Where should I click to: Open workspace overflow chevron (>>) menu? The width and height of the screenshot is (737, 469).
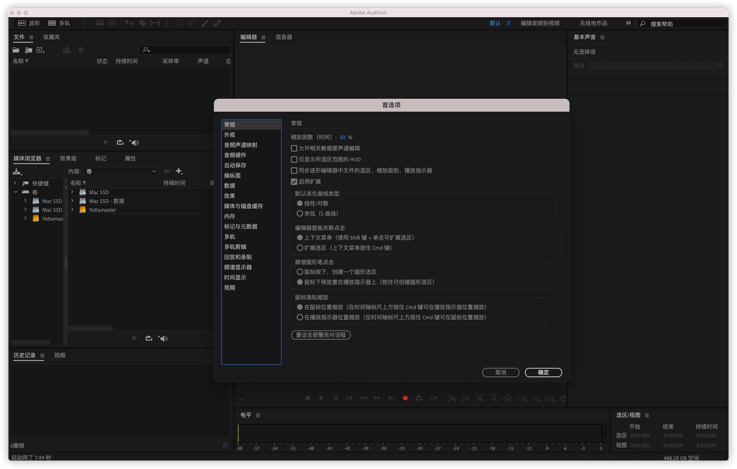pos(628,23)
